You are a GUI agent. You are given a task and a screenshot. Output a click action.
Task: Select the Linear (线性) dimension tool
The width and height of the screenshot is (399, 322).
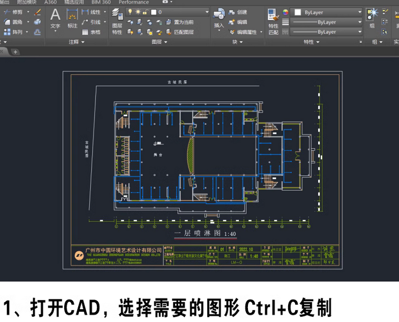91,12
